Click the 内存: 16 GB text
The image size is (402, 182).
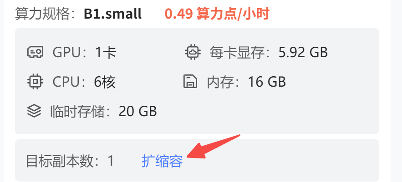click(x=246, y=82)
